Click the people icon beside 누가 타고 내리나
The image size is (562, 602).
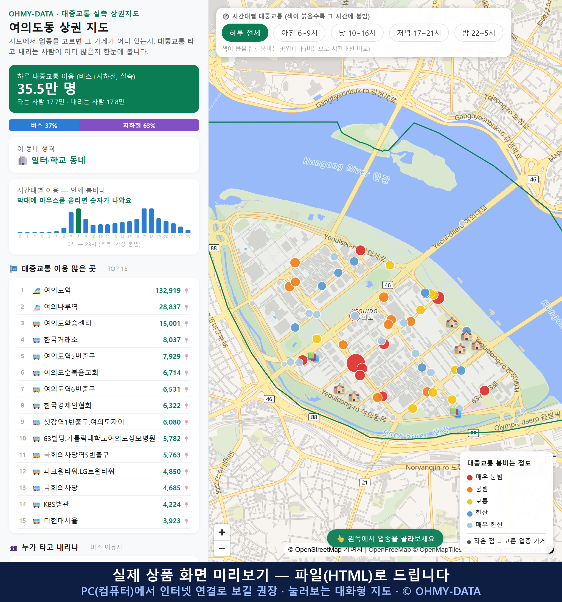pos(14,547)
